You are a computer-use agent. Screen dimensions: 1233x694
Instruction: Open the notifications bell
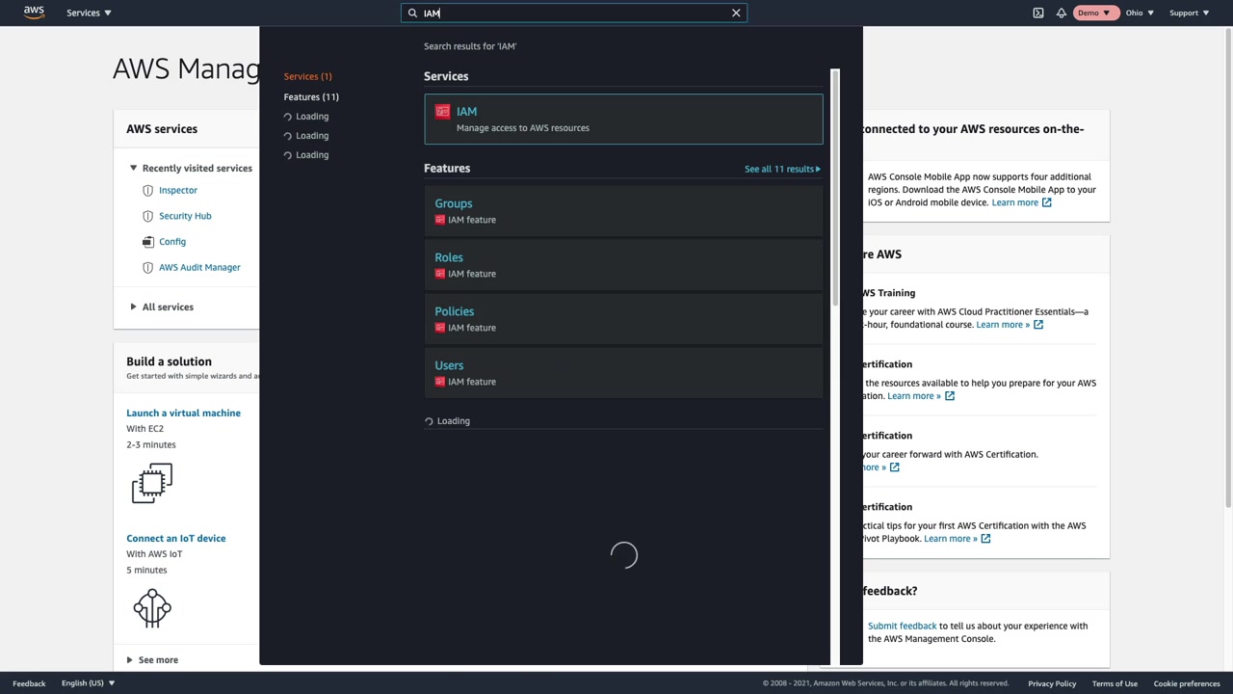click(1062, 13)
